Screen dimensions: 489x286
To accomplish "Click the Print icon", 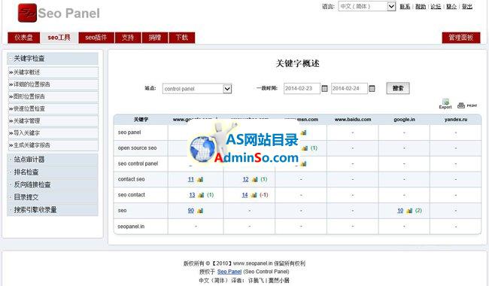I will [x=467, y=105].
